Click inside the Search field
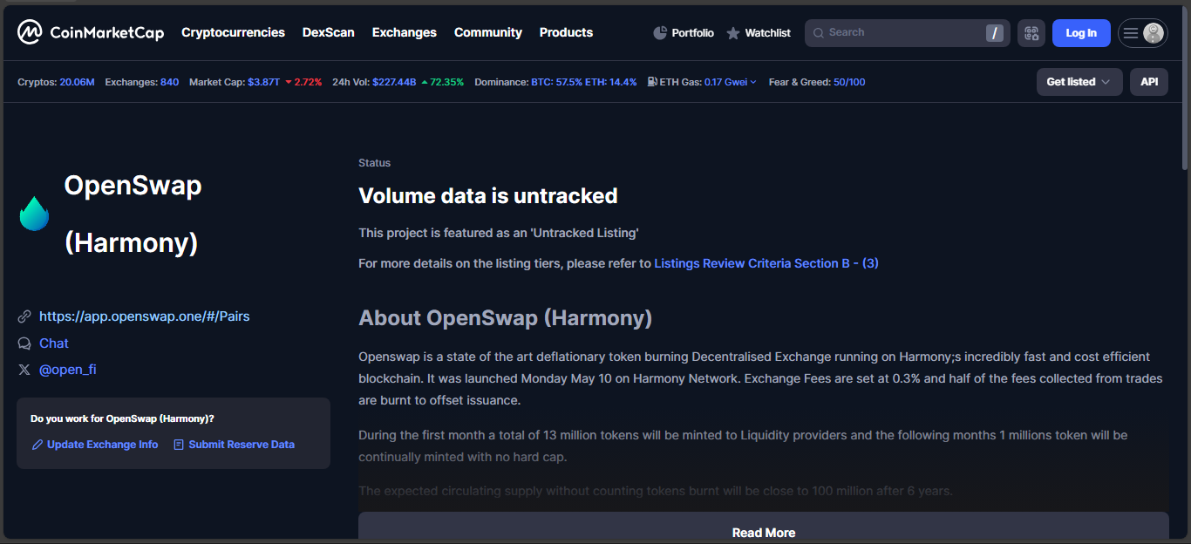 898,33
